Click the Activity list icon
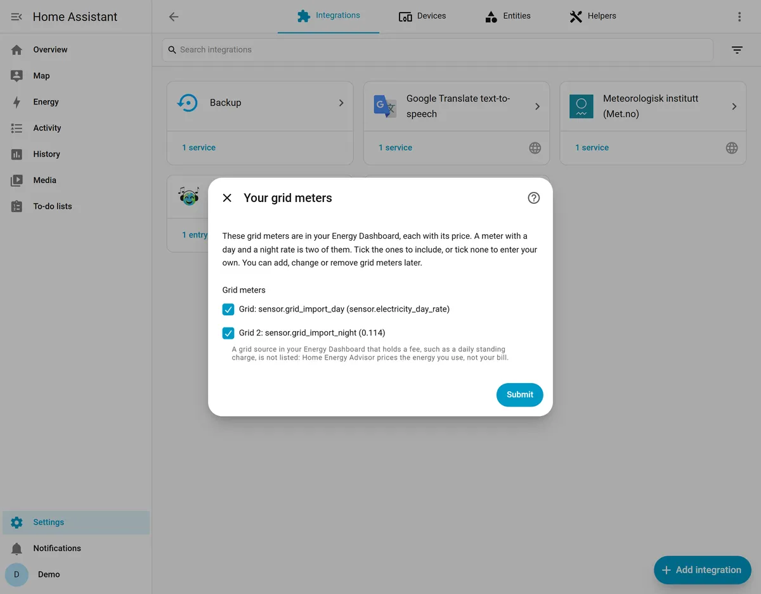The image size is (761, 594). 16,128
